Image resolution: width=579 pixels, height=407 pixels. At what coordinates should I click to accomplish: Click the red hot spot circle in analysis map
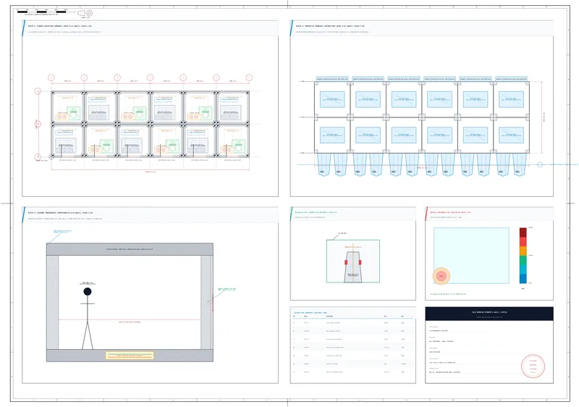[x=441, y=276]
